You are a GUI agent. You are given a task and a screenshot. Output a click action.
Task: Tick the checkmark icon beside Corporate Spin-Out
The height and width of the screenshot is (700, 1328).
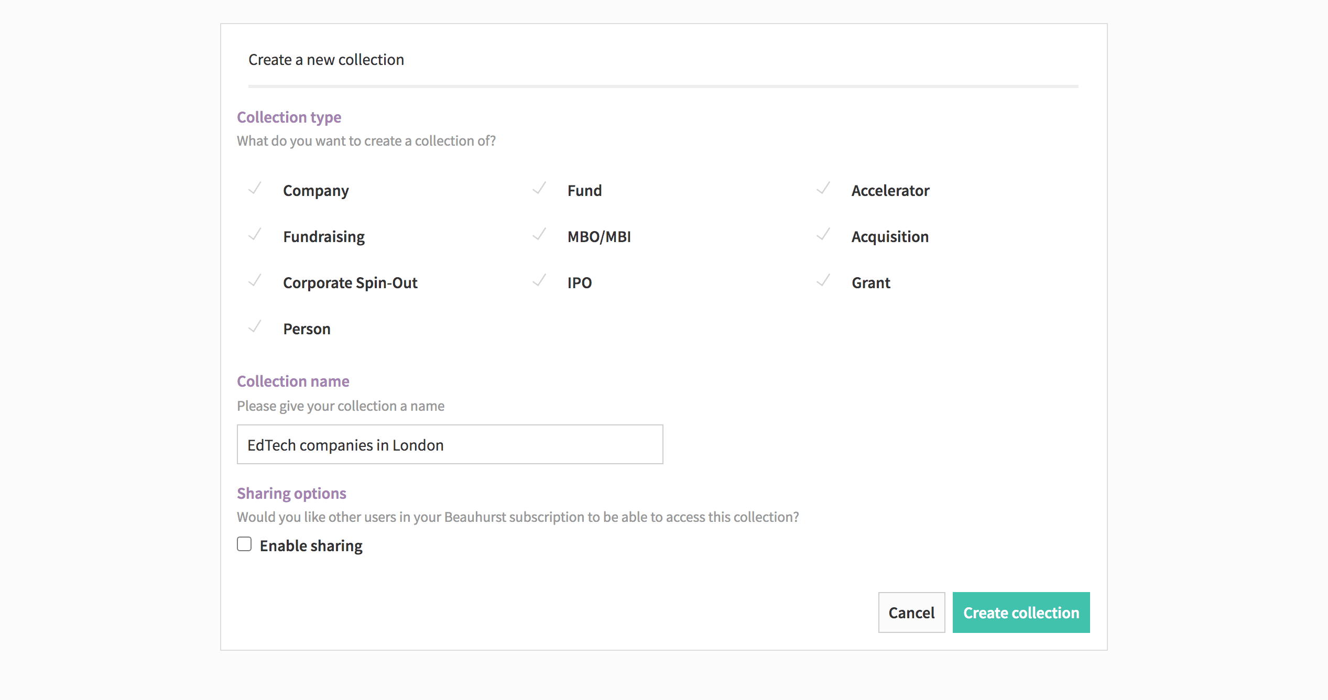click(255, 281)
